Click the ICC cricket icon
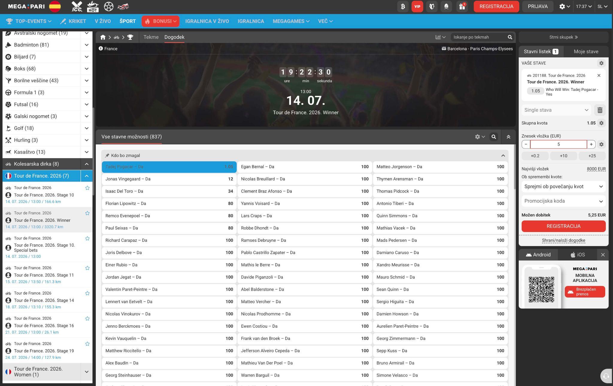The height and width of the screenshot is (386, 613). pos(77,6)
